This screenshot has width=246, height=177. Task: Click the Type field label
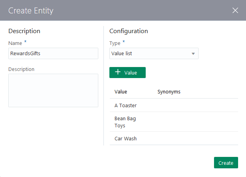(x=115, y=43)
